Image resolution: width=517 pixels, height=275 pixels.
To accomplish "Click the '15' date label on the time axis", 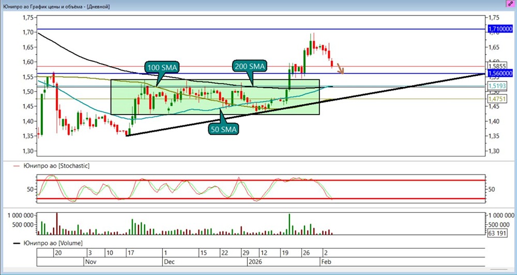I will click(203, 253).
